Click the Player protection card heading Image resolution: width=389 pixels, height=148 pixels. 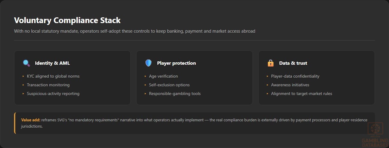(177, 63)
